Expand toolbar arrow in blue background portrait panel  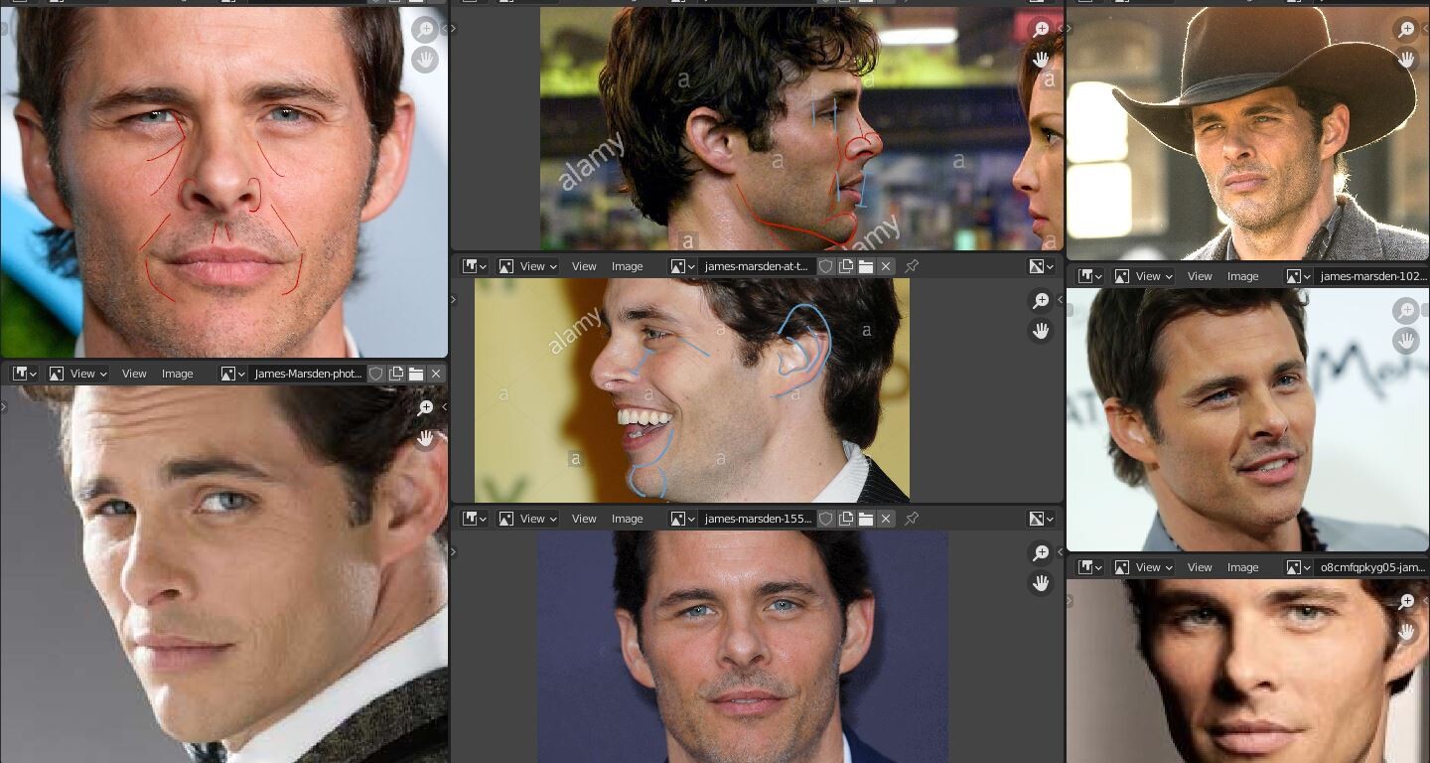(454, 552)
